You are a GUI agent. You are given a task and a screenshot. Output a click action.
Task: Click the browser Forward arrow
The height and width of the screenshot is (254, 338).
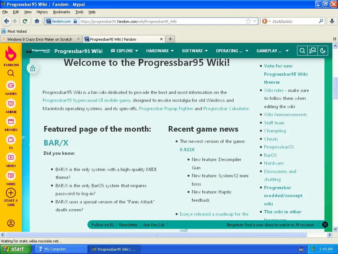15,21
